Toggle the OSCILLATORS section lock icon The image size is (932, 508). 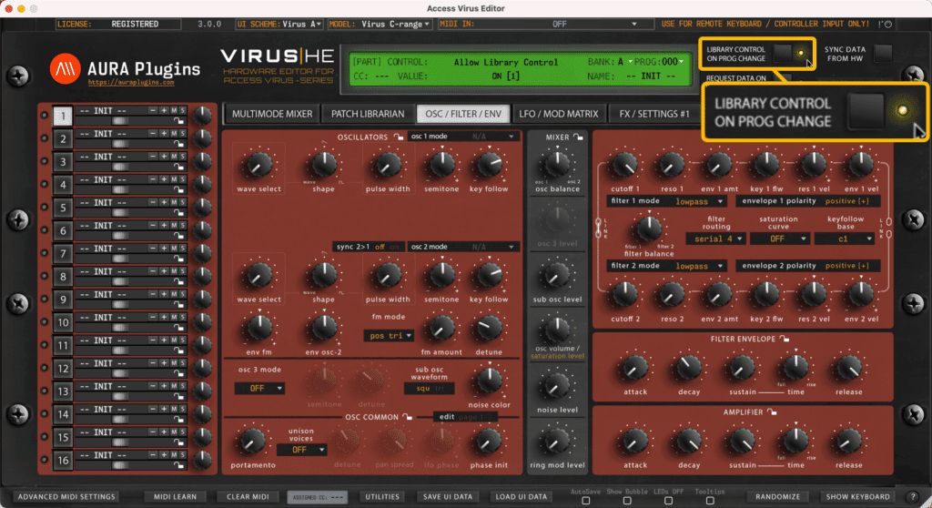click(x=399, y=137)
